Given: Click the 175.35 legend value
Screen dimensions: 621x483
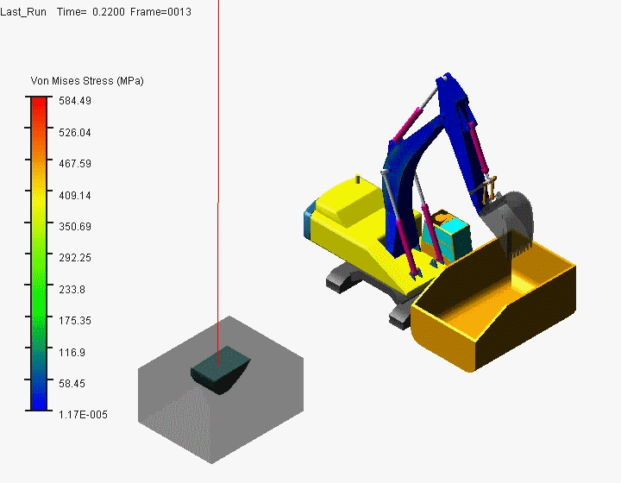Looking at the screenshot, I should click(75, 320).
